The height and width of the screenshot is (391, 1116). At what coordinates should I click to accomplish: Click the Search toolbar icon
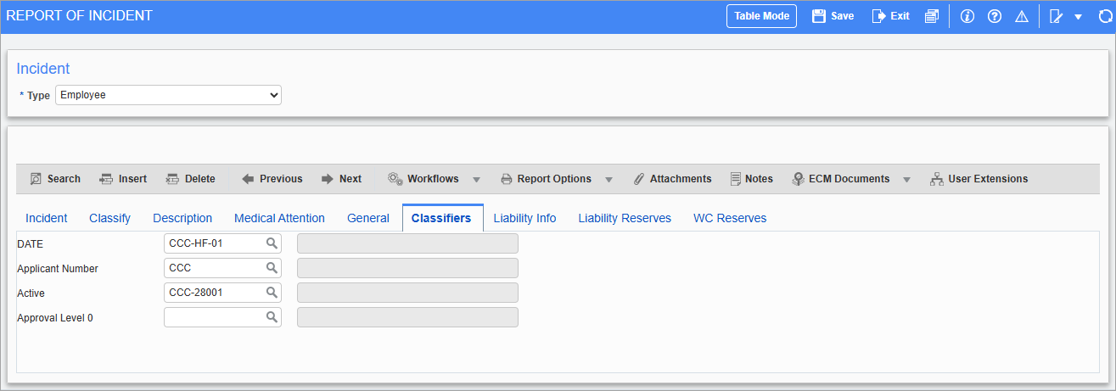(36, 179)
